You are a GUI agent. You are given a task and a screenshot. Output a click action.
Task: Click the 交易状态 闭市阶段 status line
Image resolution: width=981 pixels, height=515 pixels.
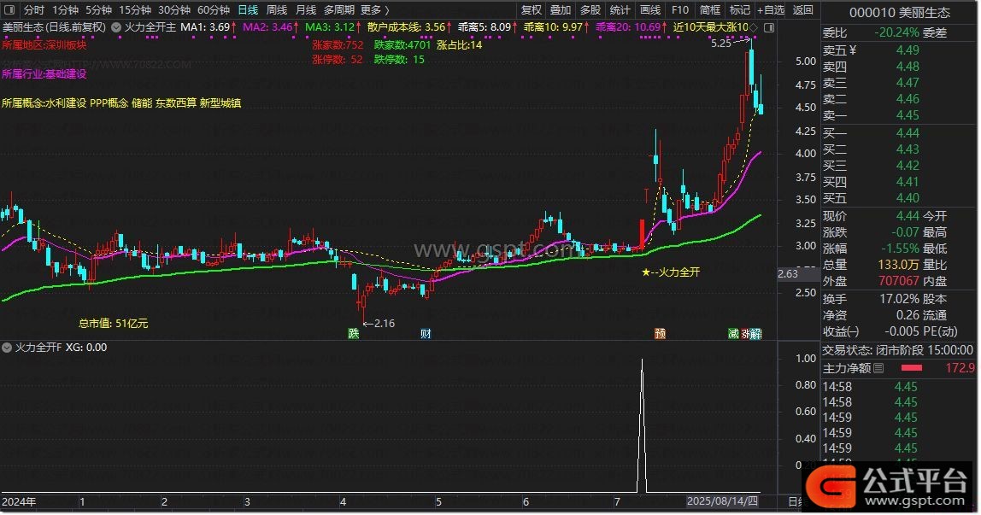[x=898, y=351]
